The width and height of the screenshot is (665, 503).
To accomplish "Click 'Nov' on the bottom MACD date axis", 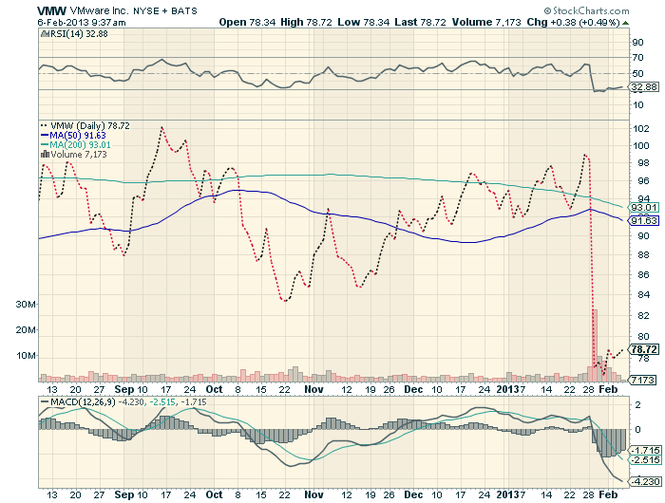I will coord(314,494).
